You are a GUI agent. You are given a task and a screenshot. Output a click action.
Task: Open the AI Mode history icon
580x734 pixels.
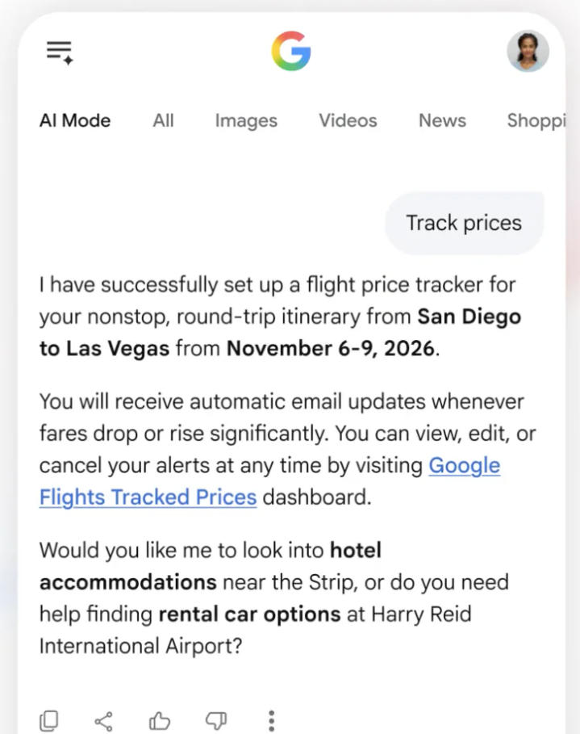pyautogui.click(x=60, y=52)
